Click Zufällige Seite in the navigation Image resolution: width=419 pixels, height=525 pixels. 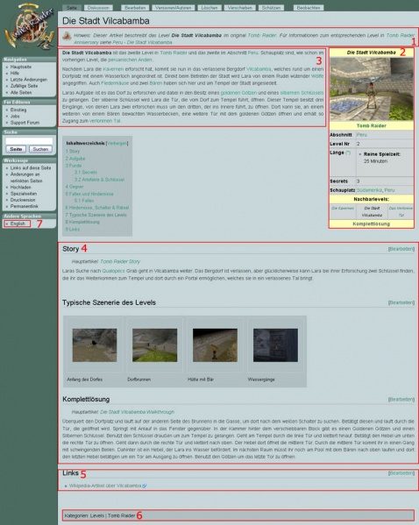[24, 86]
